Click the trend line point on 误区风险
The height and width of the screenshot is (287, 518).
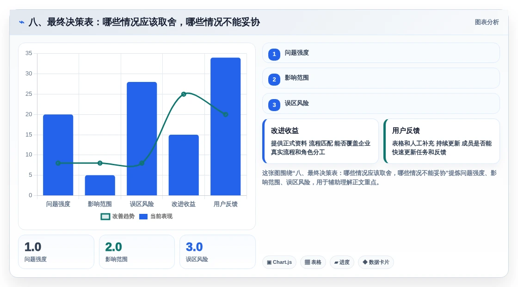142,163
